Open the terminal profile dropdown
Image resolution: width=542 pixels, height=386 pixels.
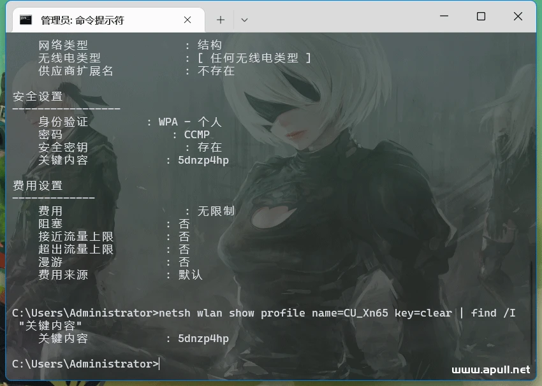[x=244, y=20]
